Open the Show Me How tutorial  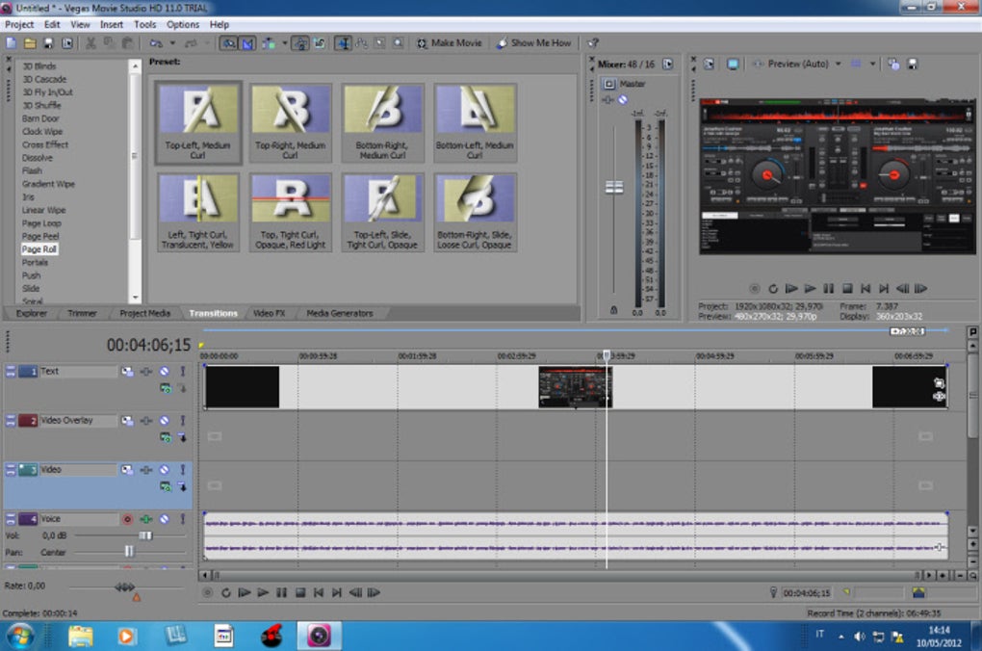(533, 43)
